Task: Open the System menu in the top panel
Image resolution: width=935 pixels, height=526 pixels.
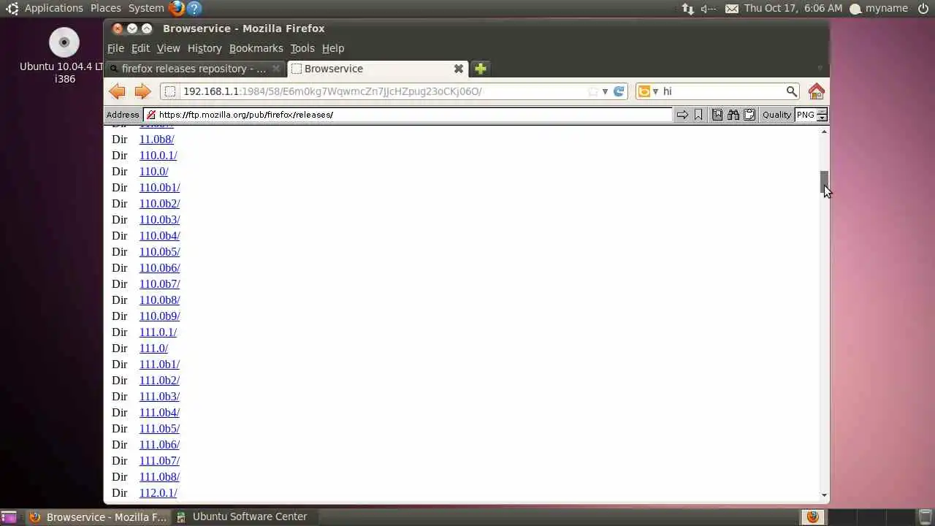Action: pyautogui.click(x=146, y=8)
